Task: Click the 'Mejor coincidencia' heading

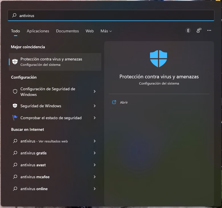Action: (28, 47)
